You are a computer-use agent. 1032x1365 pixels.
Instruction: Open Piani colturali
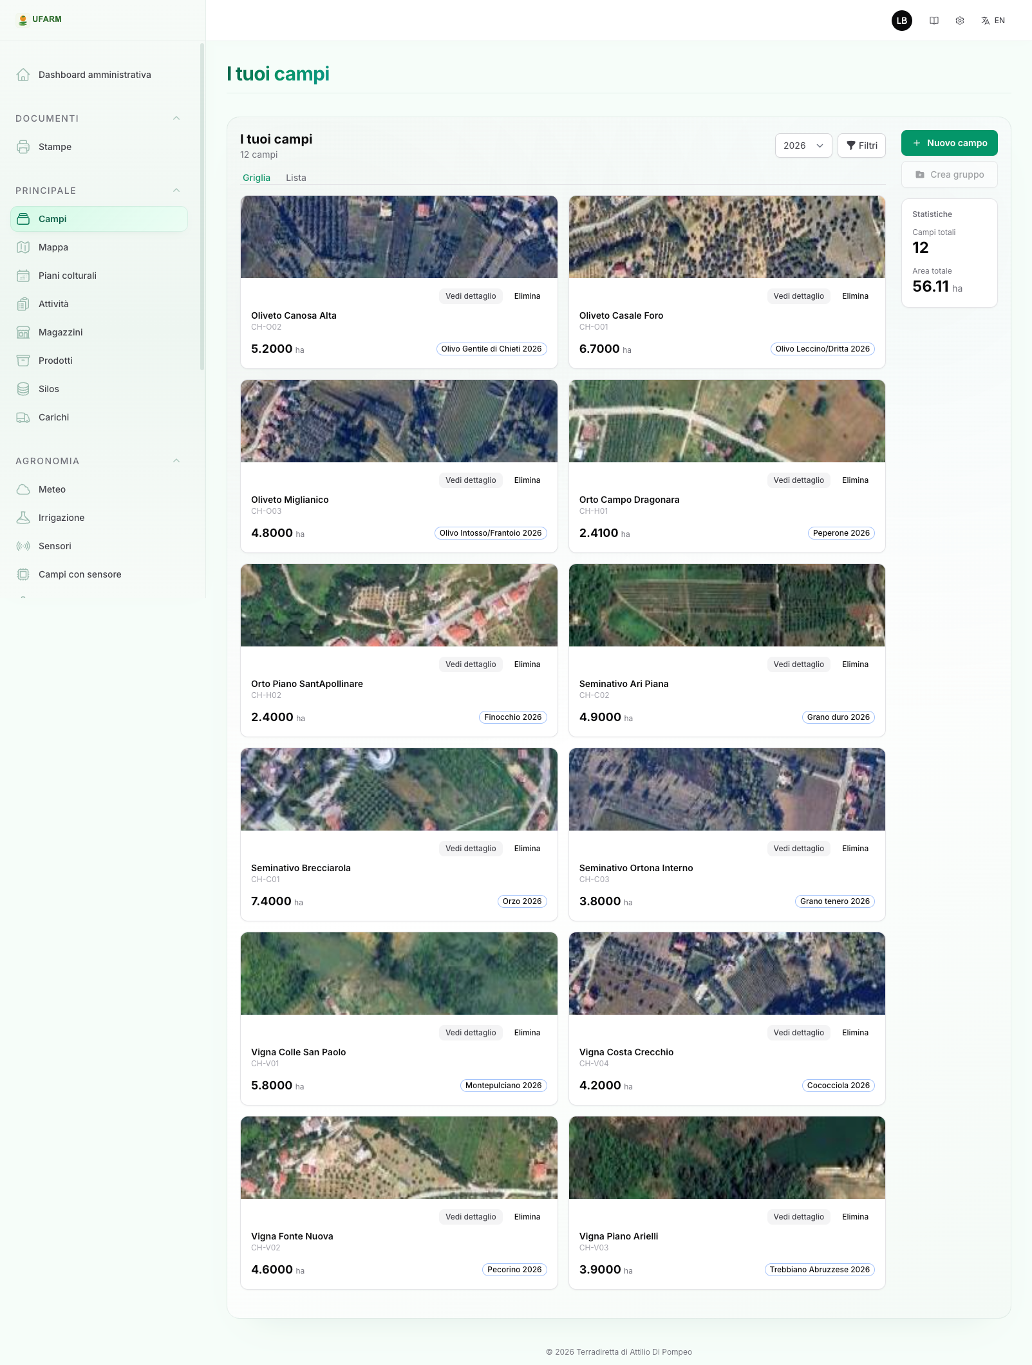click(x=68, y=275)
